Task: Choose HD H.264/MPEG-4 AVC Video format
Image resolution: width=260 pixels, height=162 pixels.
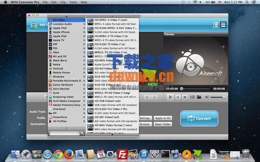Action: point(113,30)
